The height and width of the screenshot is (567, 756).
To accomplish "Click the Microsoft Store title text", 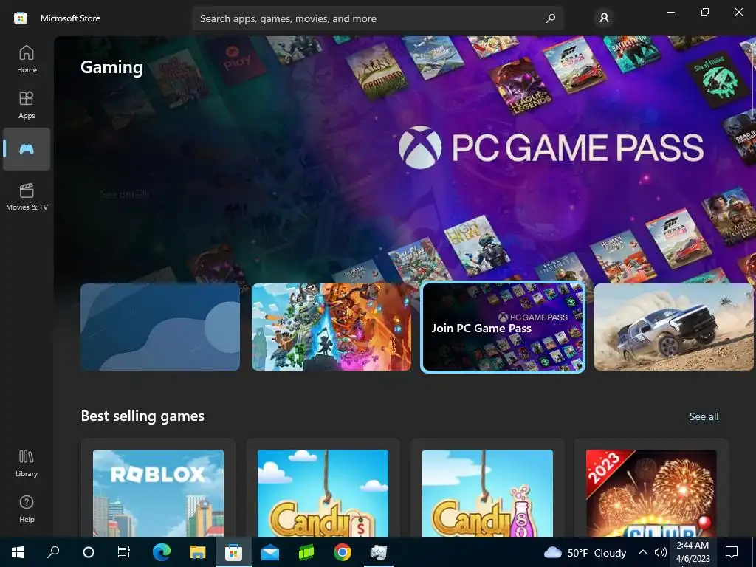I will [x=70, y=18].
